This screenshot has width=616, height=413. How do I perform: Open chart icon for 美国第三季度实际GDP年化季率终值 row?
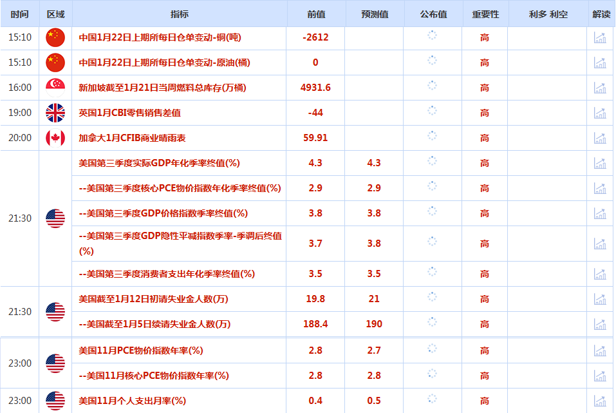(x=600, y=163)
